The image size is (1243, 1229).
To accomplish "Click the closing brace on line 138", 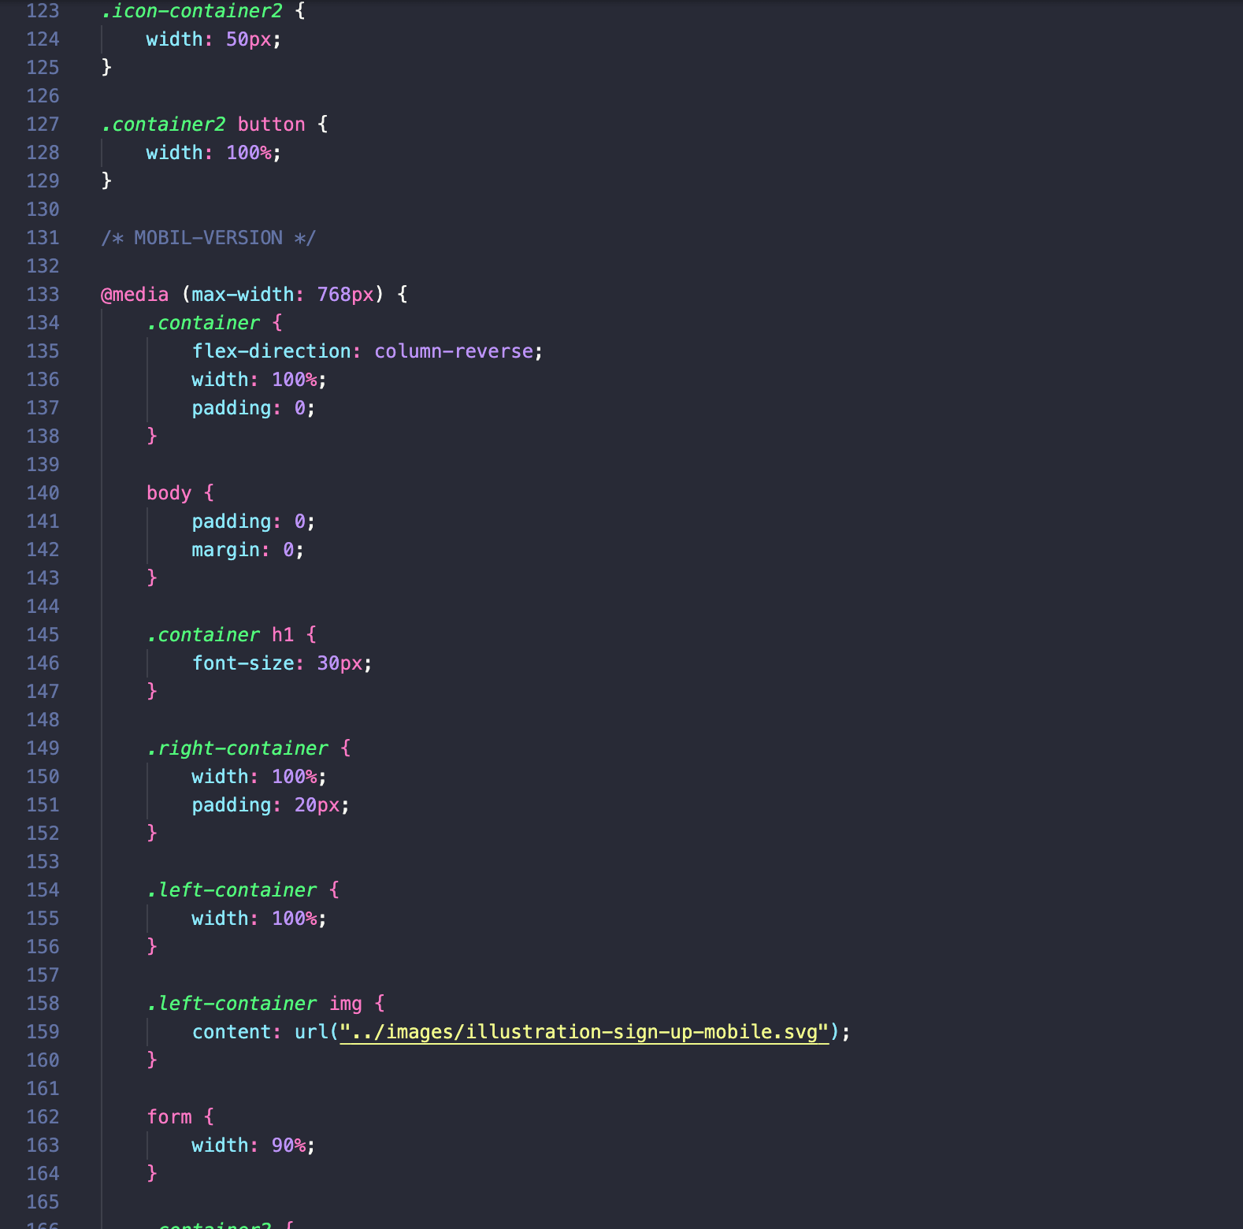I will coord(152,436).
